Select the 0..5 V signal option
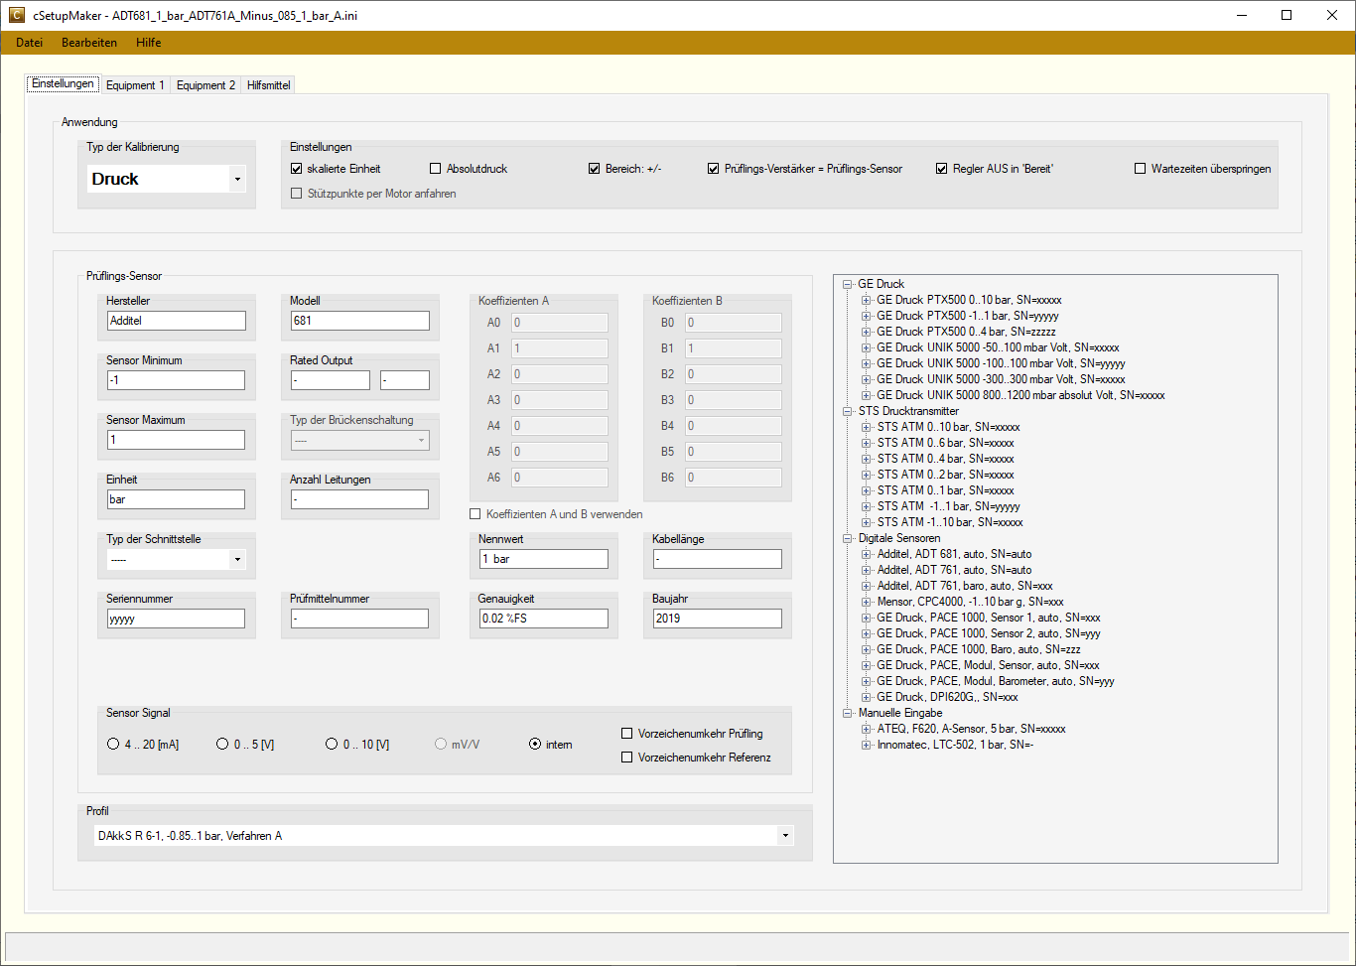1356x966 pixels. pos(221,743)
